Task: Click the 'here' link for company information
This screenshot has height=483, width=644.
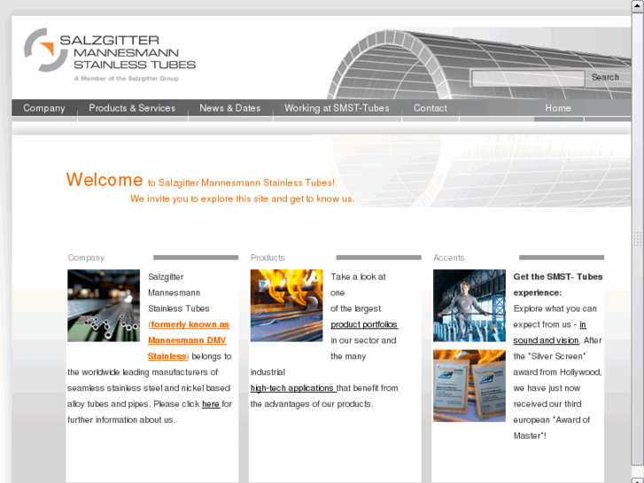Action: point(211,404)
